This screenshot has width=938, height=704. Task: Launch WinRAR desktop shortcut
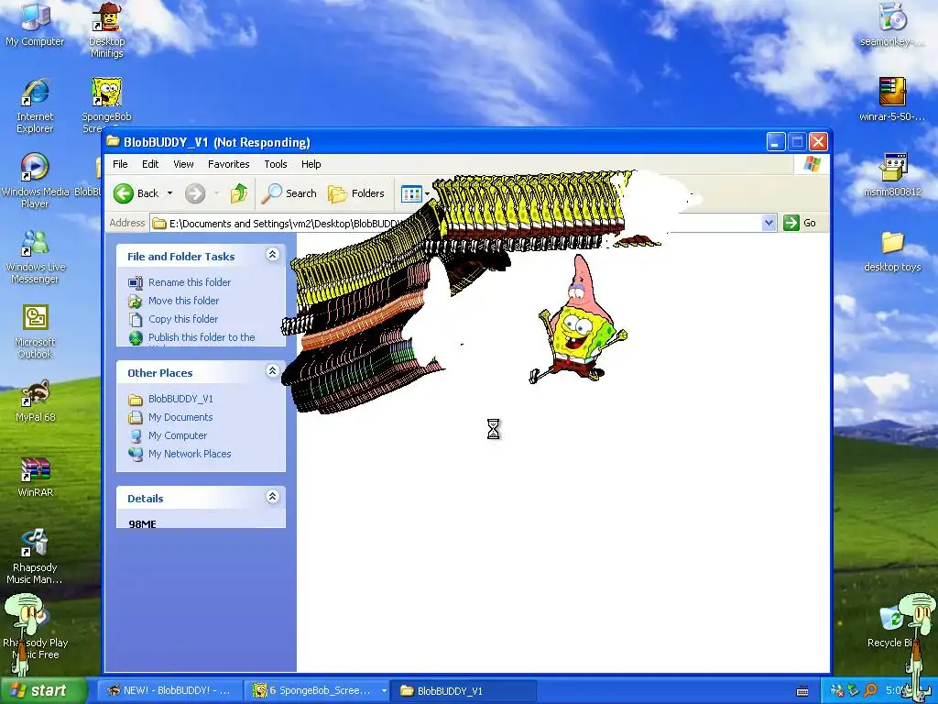coord(35,477)
